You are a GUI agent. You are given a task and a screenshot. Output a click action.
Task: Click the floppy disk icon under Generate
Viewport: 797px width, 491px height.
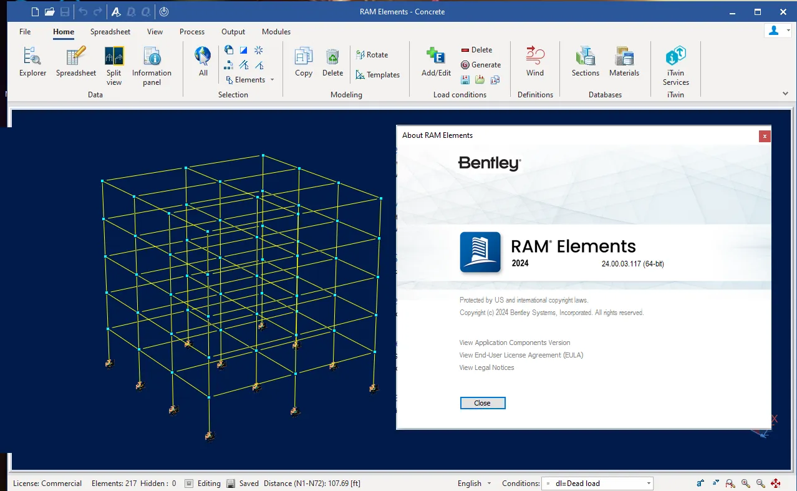point(465,80)
